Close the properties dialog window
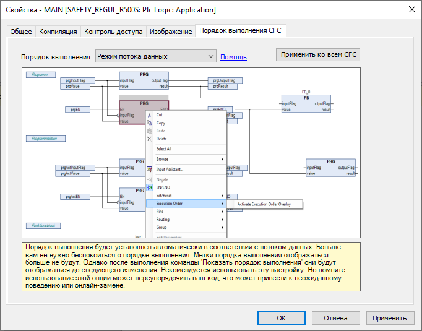422x331 pixels. (411, 9)
